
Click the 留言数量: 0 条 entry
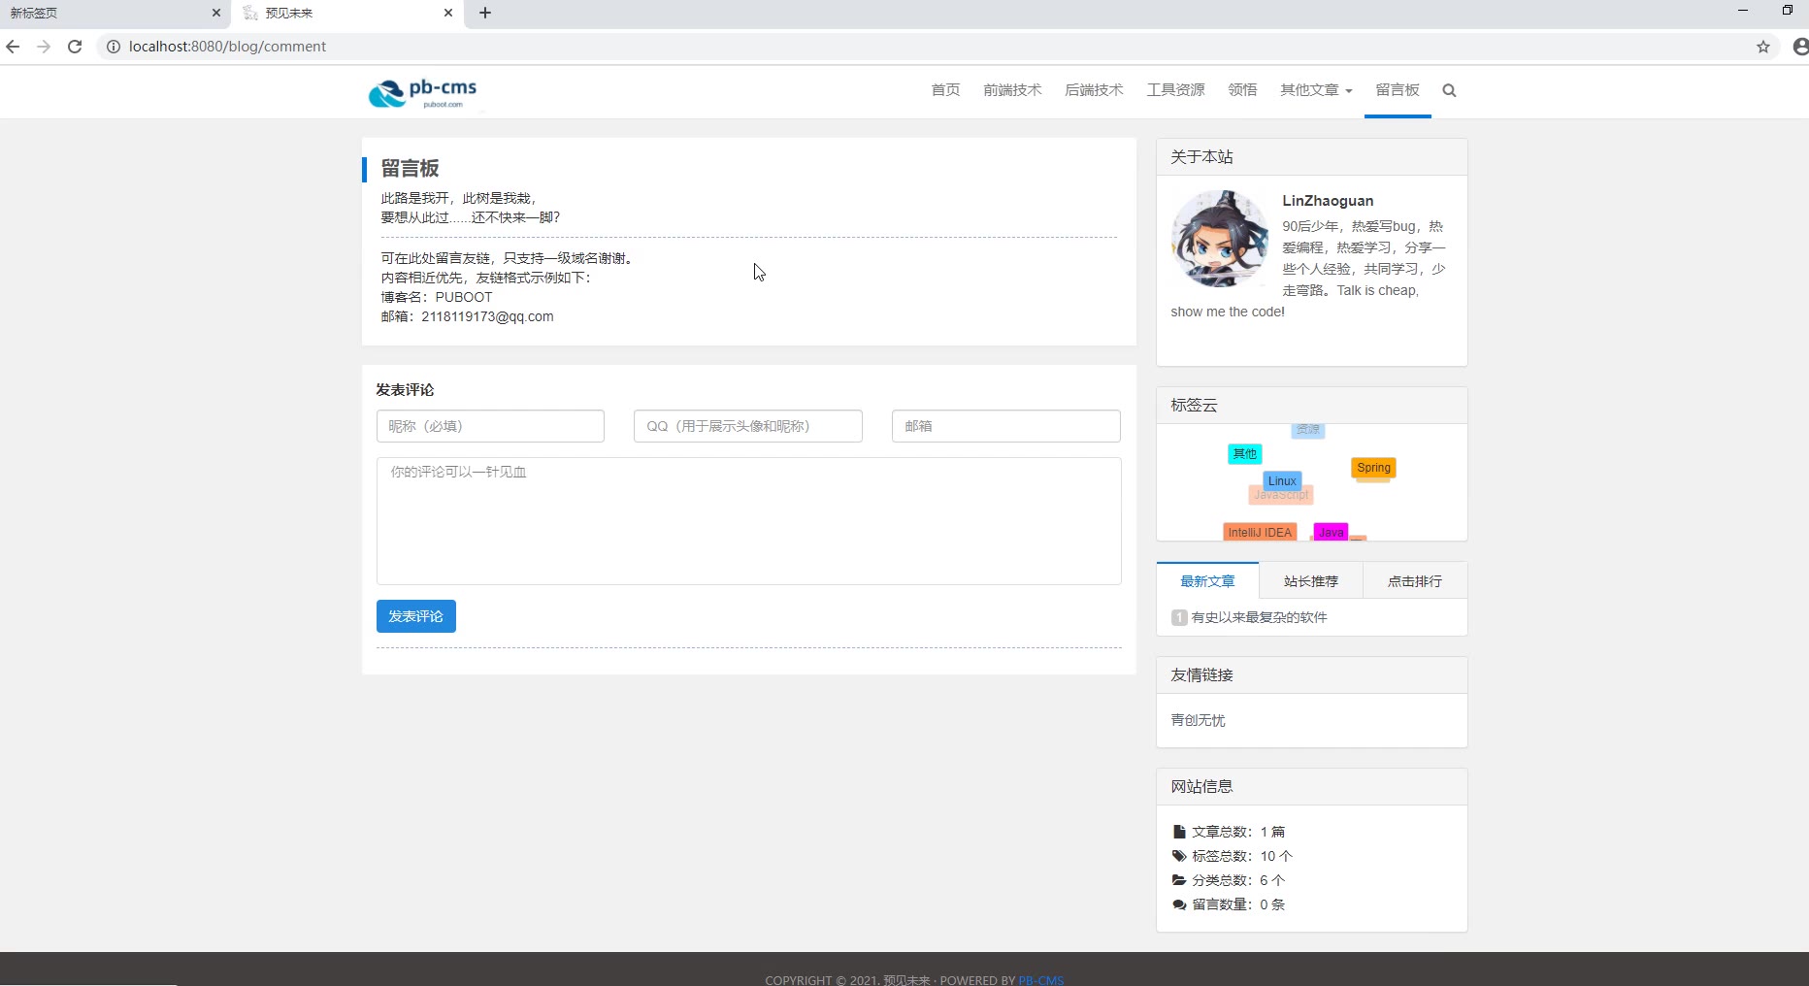(1229, 904)
